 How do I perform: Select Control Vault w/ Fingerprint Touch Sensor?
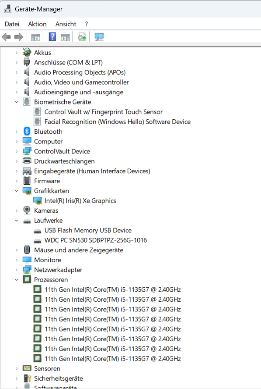(x=104, y=112)
